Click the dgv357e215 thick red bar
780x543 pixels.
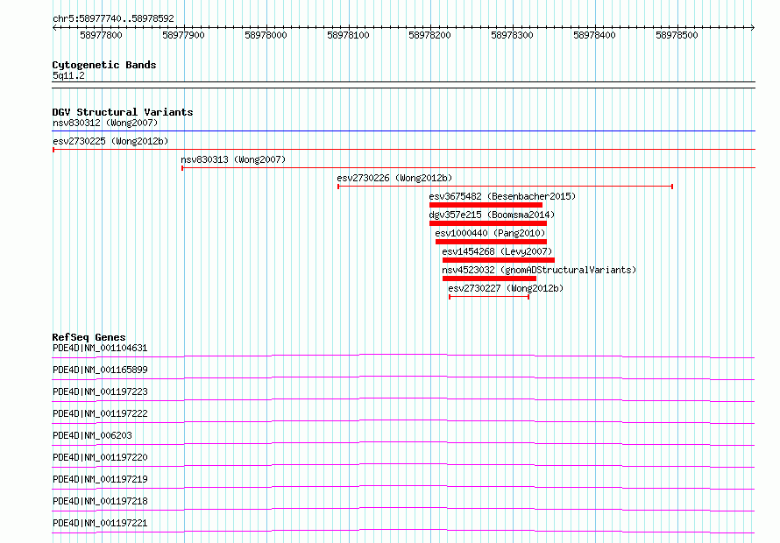[x=488, y=223]
